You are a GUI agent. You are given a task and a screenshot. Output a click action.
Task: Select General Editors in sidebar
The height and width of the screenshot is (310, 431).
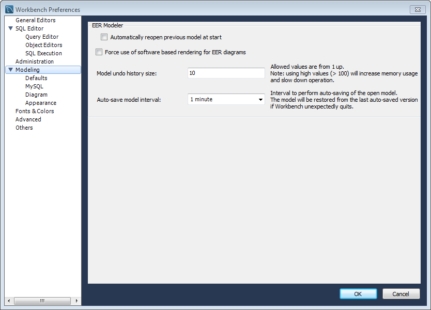(36, 20)
